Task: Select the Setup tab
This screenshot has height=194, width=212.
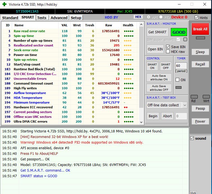Action: (76, 18)
